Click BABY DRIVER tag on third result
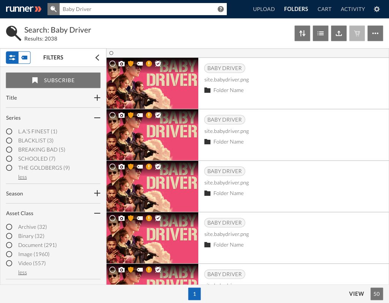Image resolution: width=389 pixels, height=303 pixels. coord(225,171)
